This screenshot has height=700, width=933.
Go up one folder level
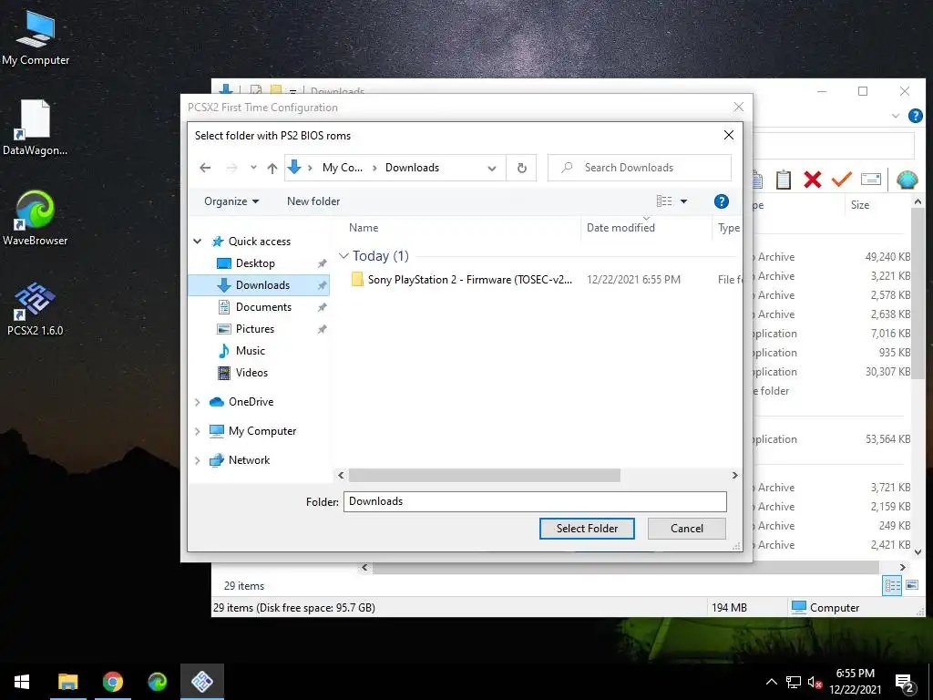pyautogui.click(x=272, y=168)
